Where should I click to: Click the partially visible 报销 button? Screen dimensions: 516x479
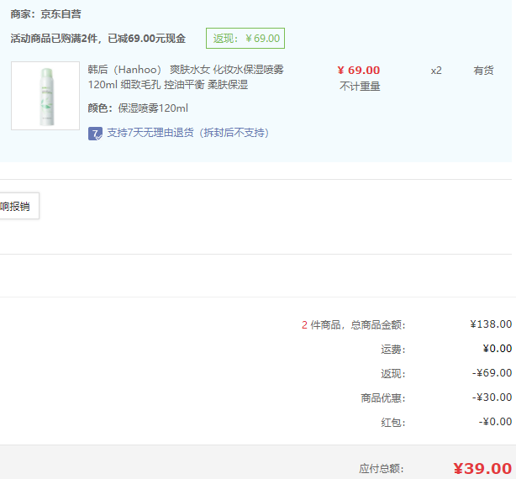click(x=19, y=206)
